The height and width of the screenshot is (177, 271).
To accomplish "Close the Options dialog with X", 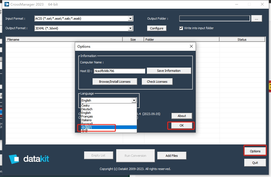I will [x=191, y=46].
